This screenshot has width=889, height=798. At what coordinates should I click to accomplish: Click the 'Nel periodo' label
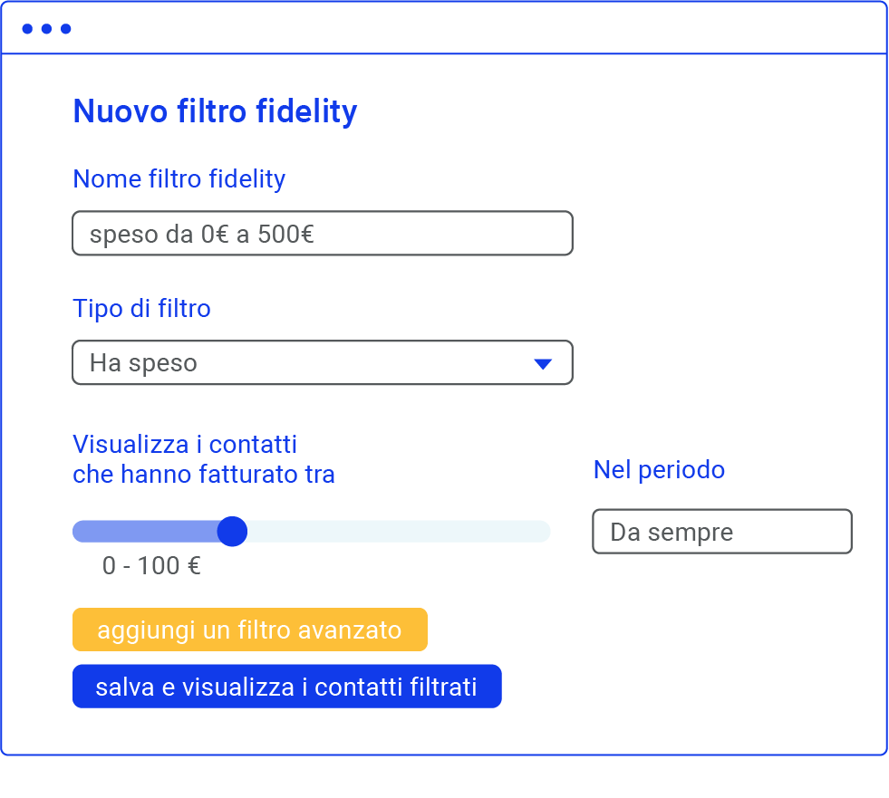coord(659,469)
